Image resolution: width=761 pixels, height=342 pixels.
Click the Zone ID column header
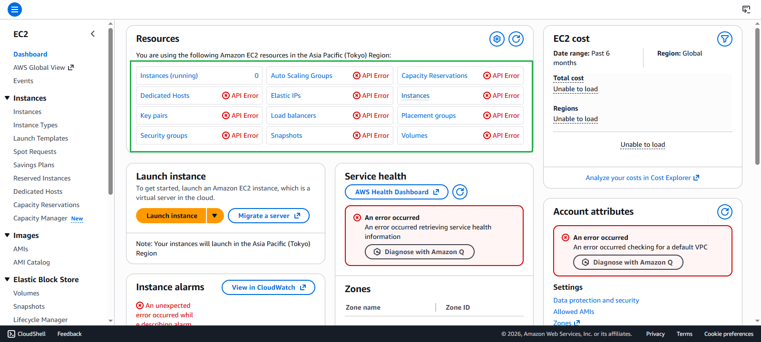[x=458, y=307]
